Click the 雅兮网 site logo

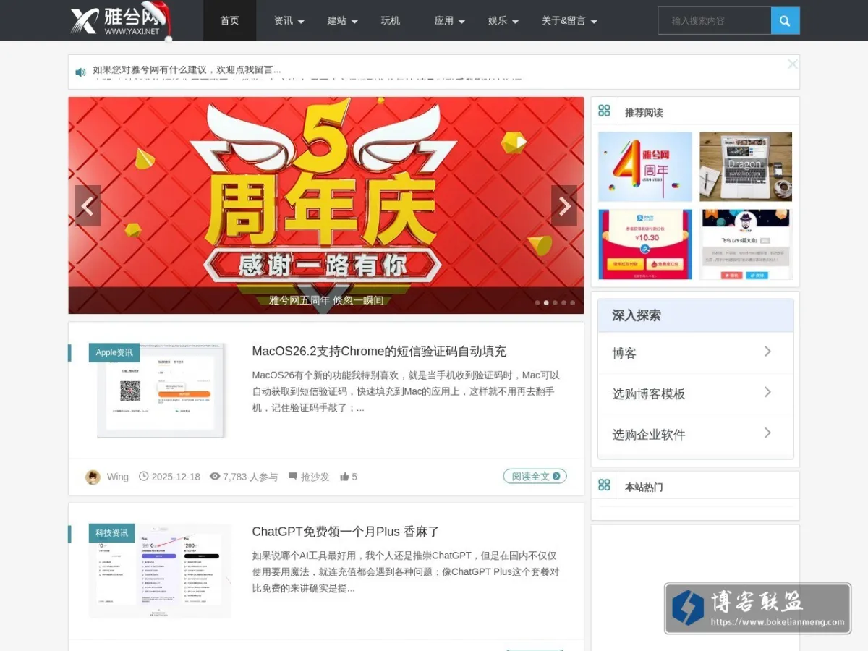[x=121, y=21]
